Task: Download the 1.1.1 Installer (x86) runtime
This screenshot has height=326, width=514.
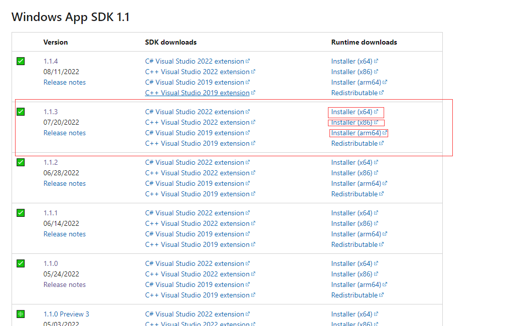Action: [x=355, y=223]
